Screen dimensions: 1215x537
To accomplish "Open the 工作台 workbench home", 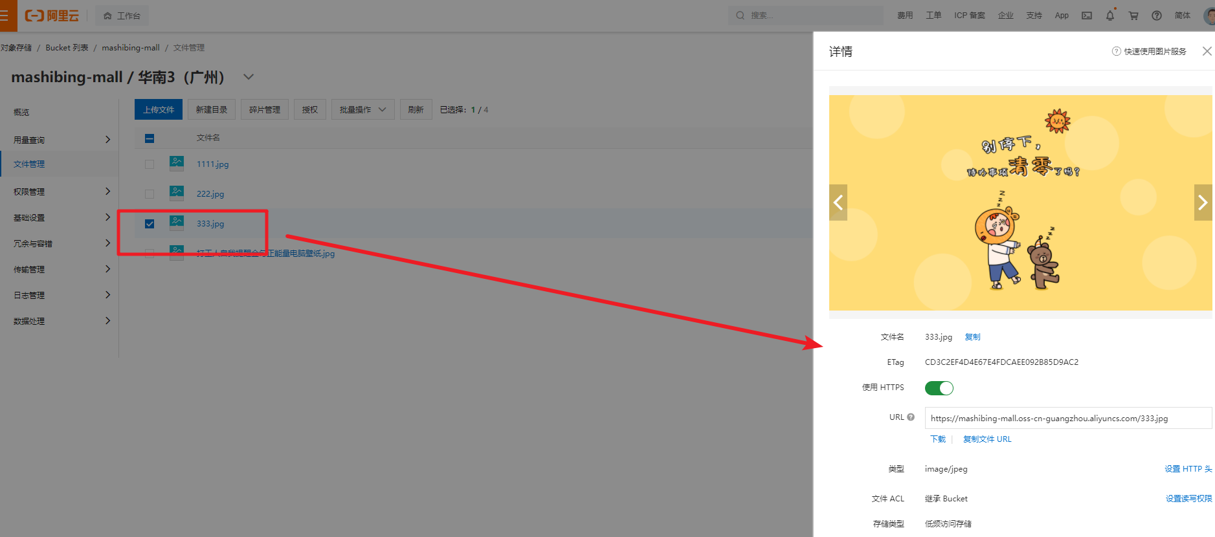I will 122,16.
